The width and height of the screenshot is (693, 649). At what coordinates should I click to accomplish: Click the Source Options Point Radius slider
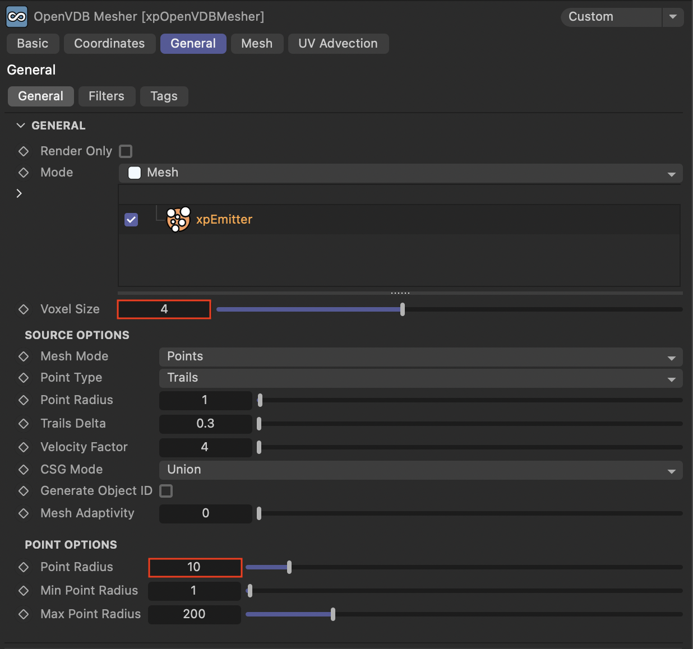coord(470,400)
